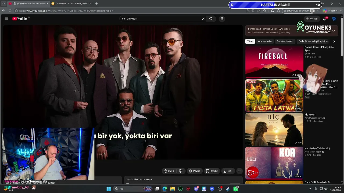Bookmark this page with star icon

(258, 11)
